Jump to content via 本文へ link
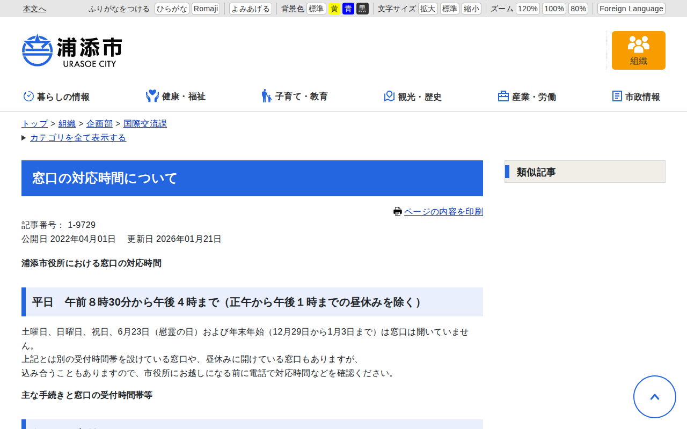This screenshot has height=429, width=687. 34,9
